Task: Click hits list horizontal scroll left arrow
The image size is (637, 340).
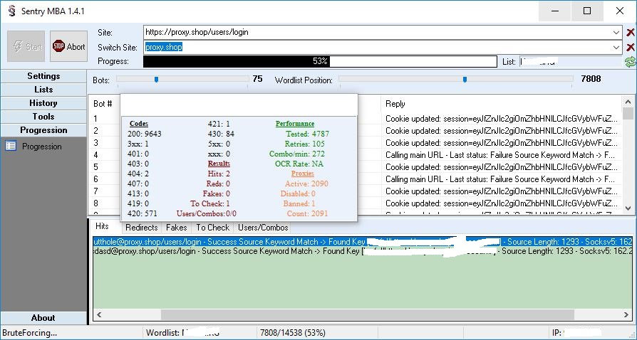Action: click(x=99, y=314)
